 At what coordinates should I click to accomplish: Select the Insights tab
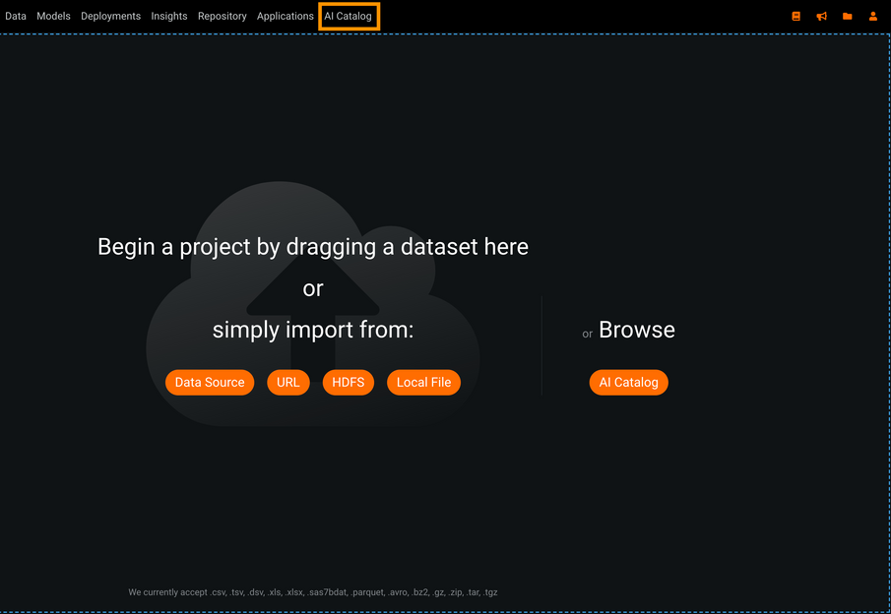[169, 17]
